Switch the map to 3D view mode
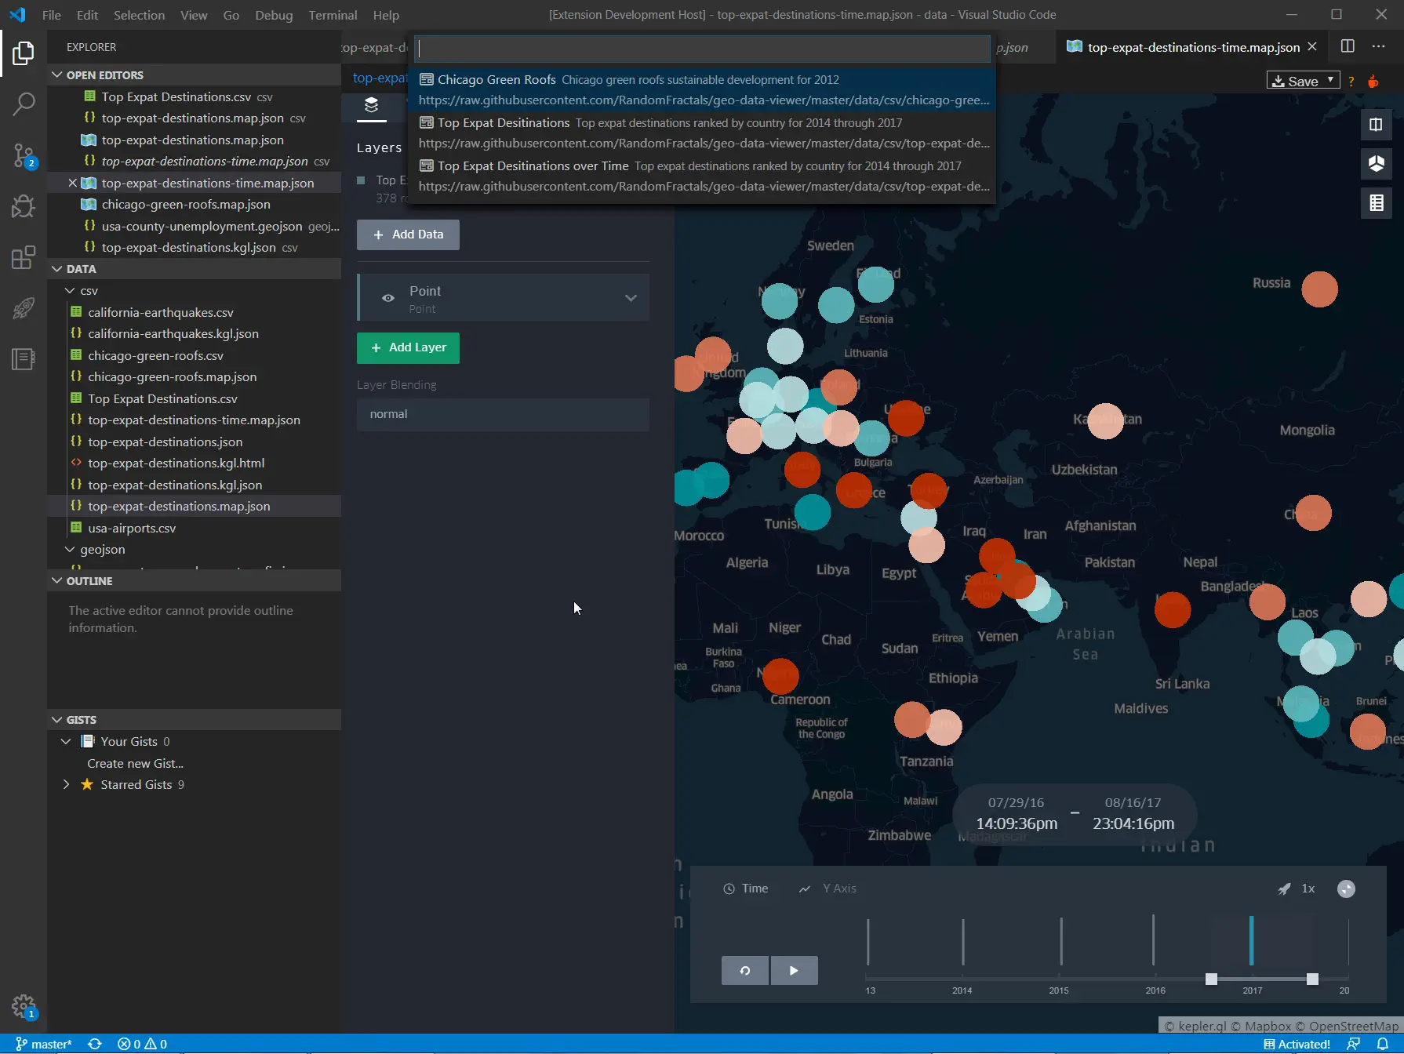1404x1054 pixels. [1377, 164]
